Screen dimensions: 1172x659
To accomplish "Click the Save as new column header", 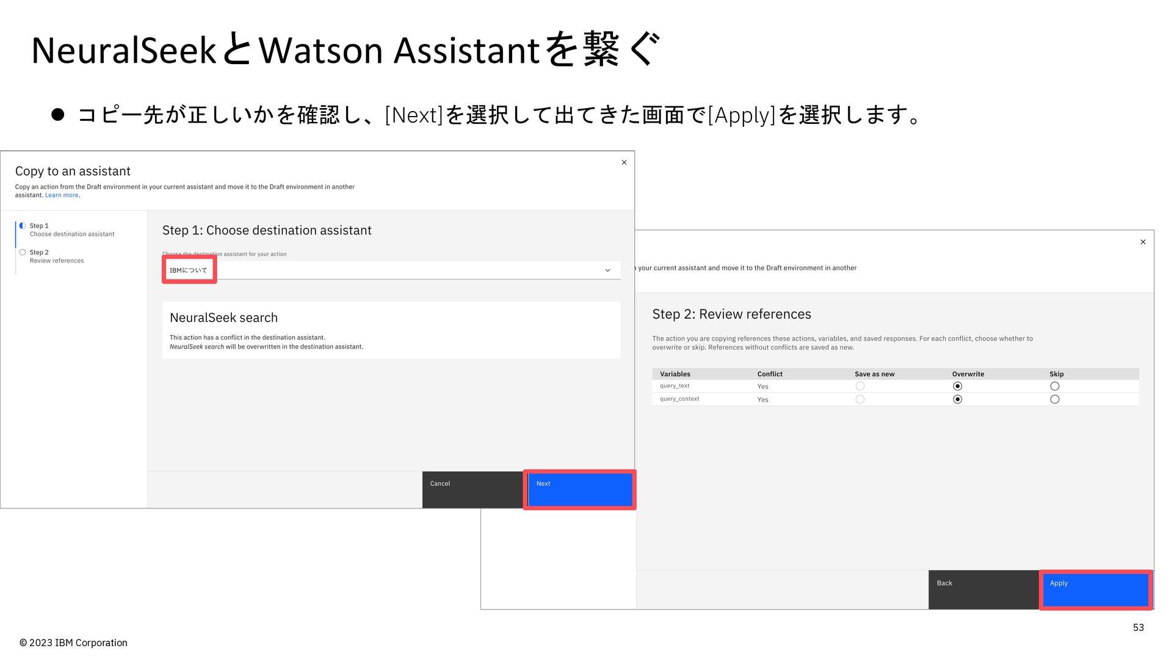I will point(874,374).
